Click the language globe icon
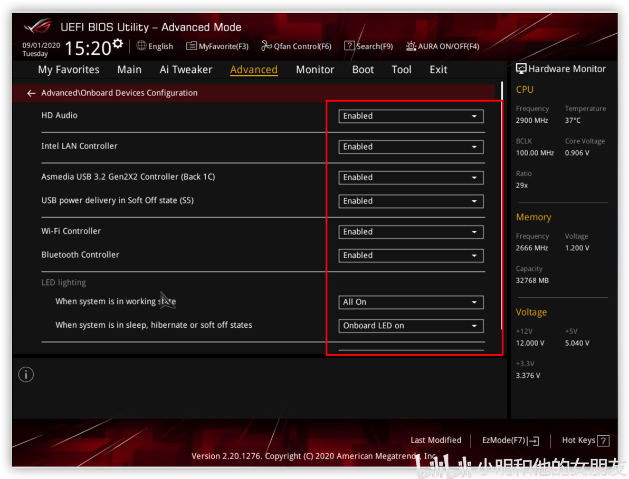Image resolution: width=629 pixels, height=479 pixels. tap(141, 46)
